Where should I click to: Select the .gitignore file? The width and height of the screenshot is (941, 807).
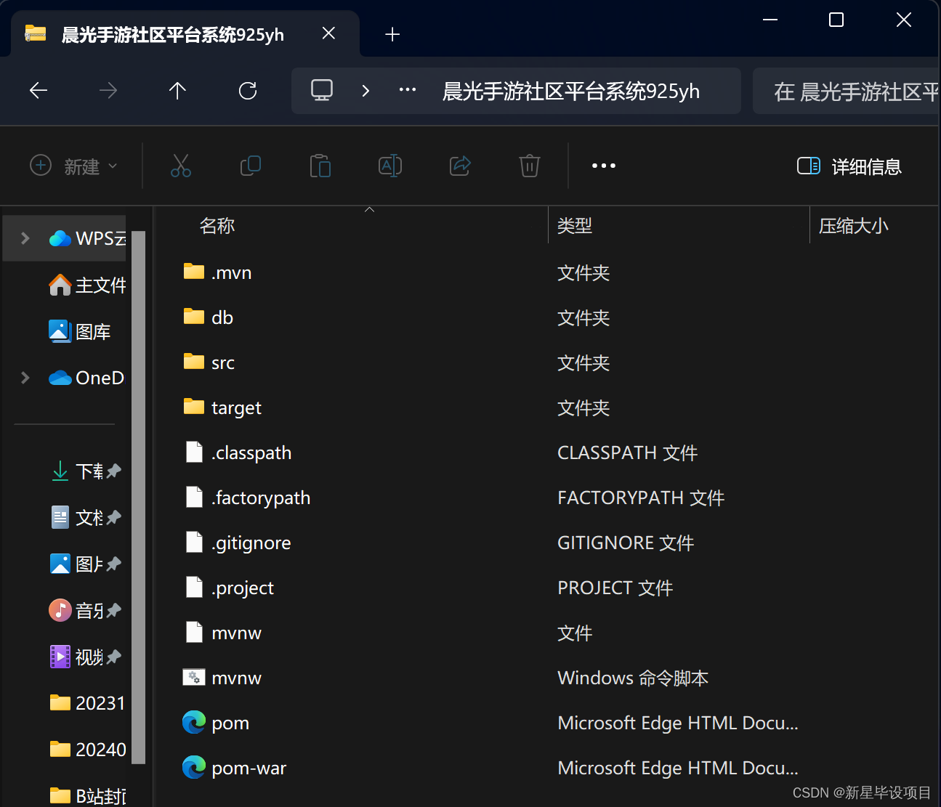(238, 543)
